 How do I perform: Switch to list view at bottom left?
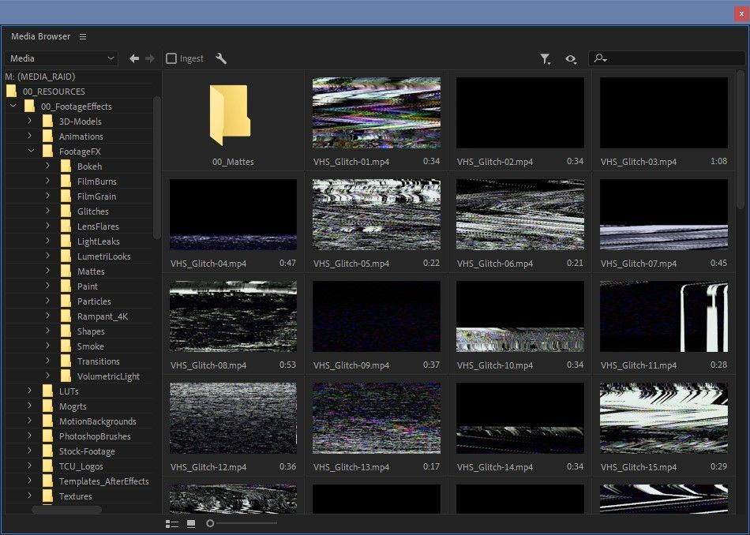[x=172, y=523]
